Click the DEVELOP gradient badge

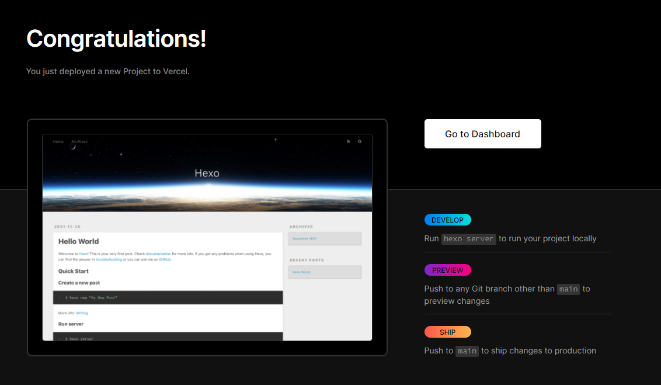(447, 220)
